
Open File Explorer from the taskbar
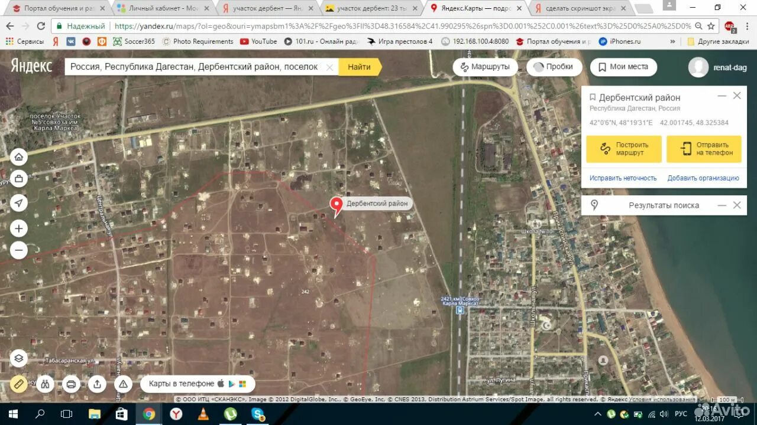coord(94,414)
